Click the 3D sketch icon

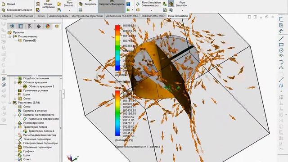coord(281,25)
